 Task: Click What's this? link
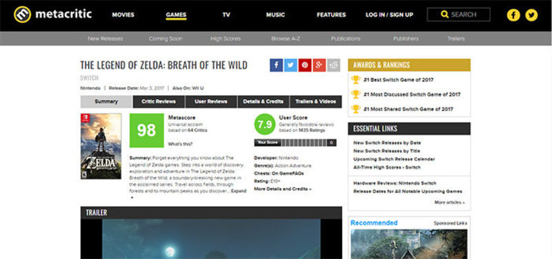point(180,144)
